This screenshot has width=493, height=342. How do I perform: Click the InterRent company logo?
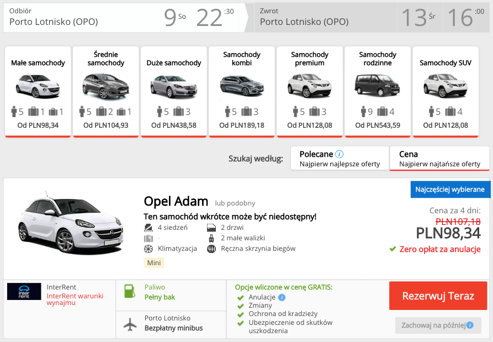[24, 291]
